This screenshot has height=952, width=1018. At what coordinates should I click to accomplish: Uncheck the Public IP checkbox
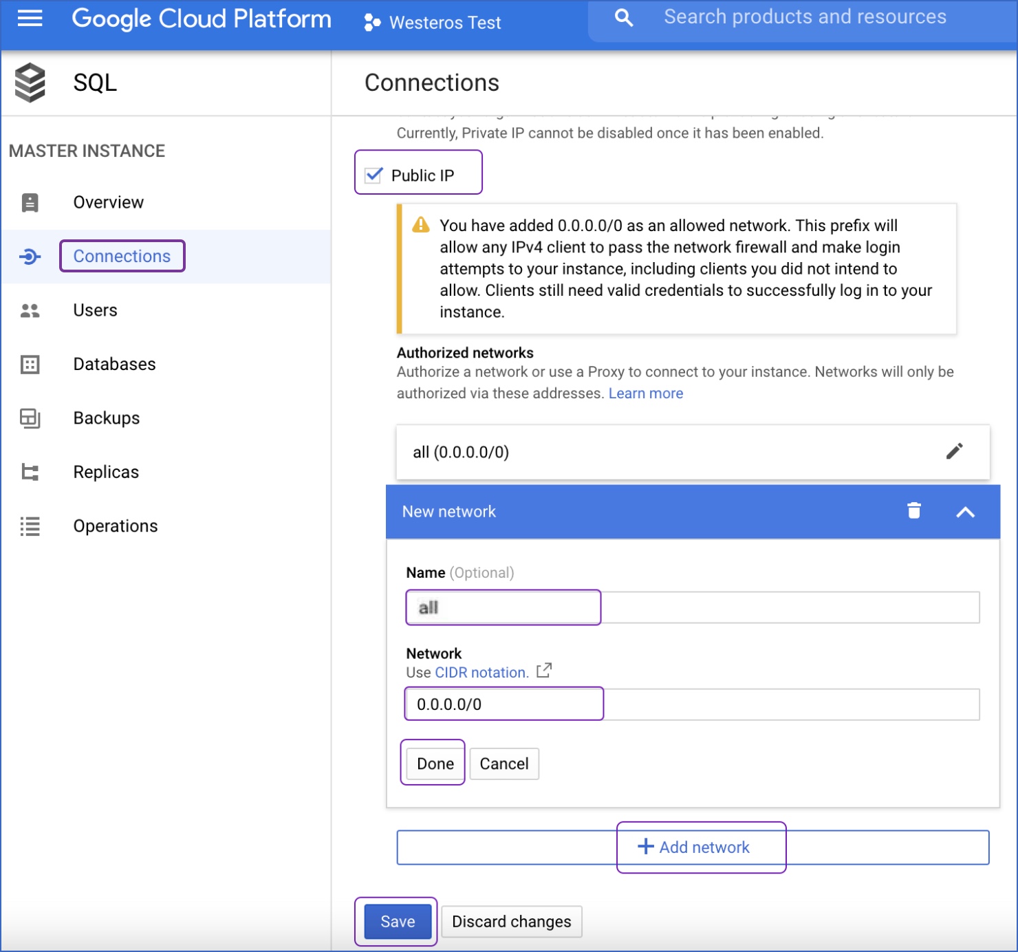tap(372, 176)
